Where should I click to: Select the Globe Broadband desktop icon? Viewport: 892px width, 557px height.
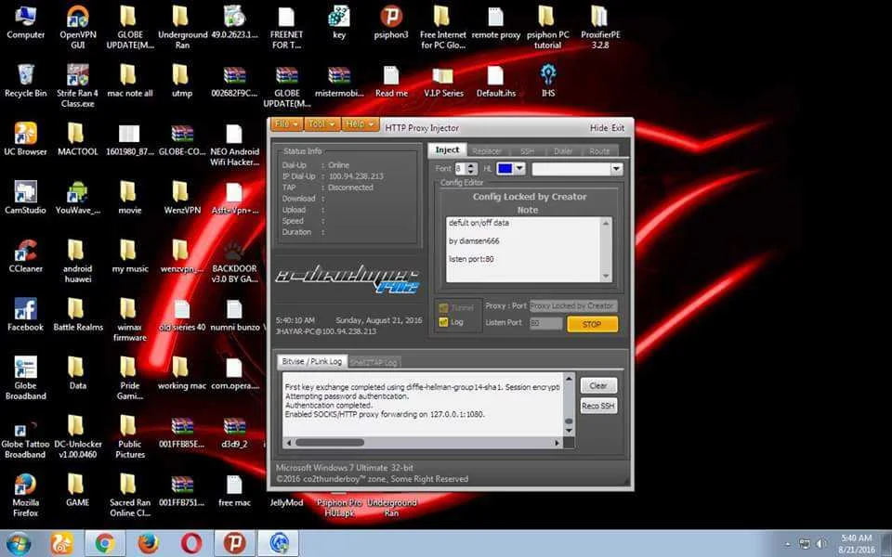click(x=26, y=378)
